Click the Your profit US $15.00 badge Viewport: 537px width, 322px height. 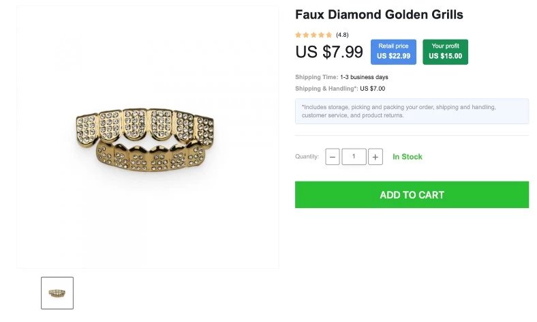(445, 52)
